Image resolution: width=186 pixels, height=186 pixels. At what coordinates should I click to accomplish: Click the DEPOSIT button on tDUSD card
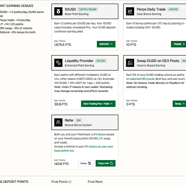pyautogui.click(x=106, y=44)
